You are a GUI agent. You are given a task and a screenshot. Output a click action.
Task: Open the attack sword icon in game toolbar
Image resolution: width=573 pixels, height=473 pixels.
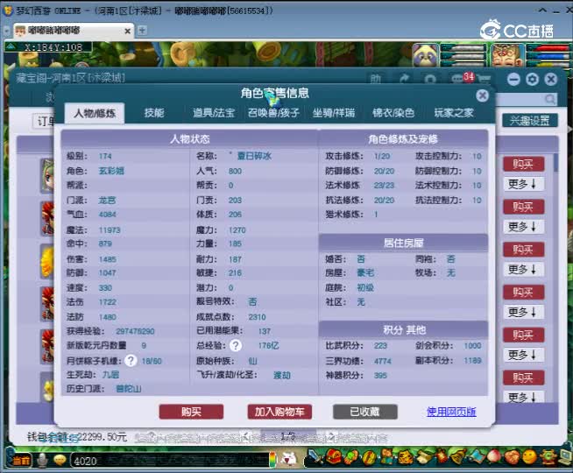tap(314, 456)
